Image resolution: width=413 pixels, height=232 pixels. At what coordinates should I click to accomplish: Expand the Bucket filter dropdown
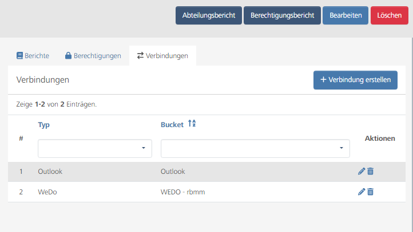click(x=255, y=148)
